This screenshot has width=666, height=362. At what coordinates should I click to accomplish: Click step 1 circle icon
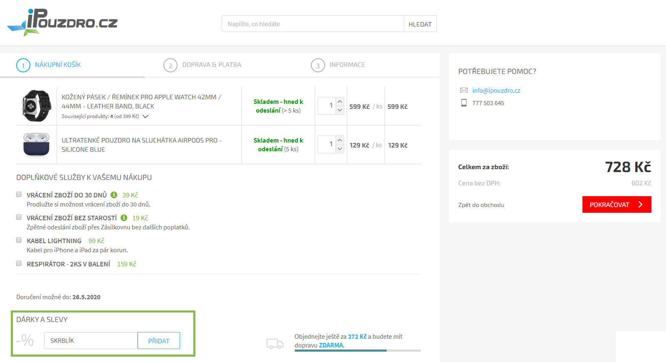click(x=23, y=65)
